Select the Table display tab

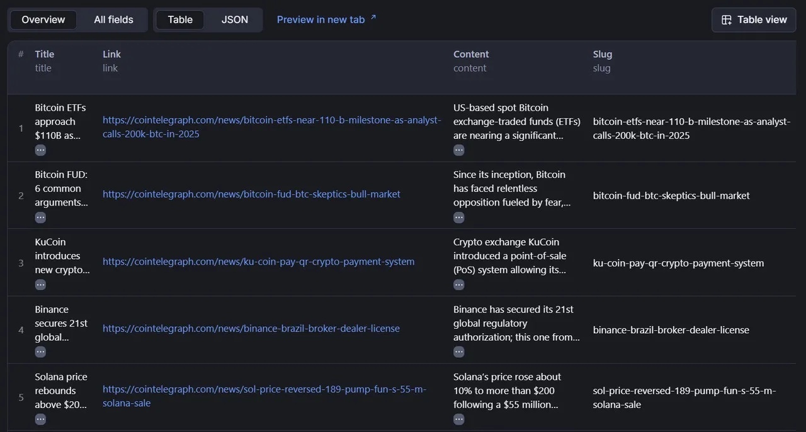(x=180, y=19)
